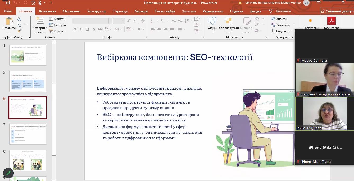
Task: Select the Format Painter brush icon
Action: coord(19,31)
